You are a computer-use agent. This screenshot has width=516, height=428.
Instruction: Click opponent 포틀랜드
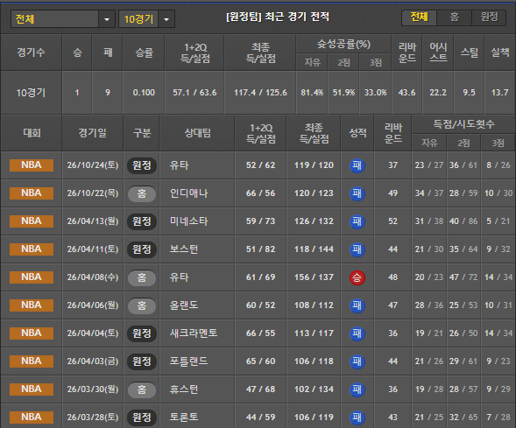pos(189,361)
